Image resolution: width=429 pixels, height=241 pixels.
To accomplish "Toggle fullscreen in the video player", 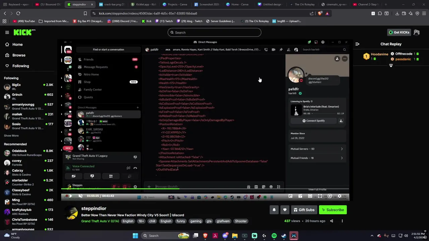I will [320, 196].
